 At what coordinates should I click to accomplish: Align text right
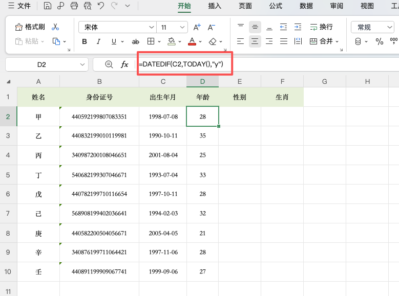coord(269,41)
